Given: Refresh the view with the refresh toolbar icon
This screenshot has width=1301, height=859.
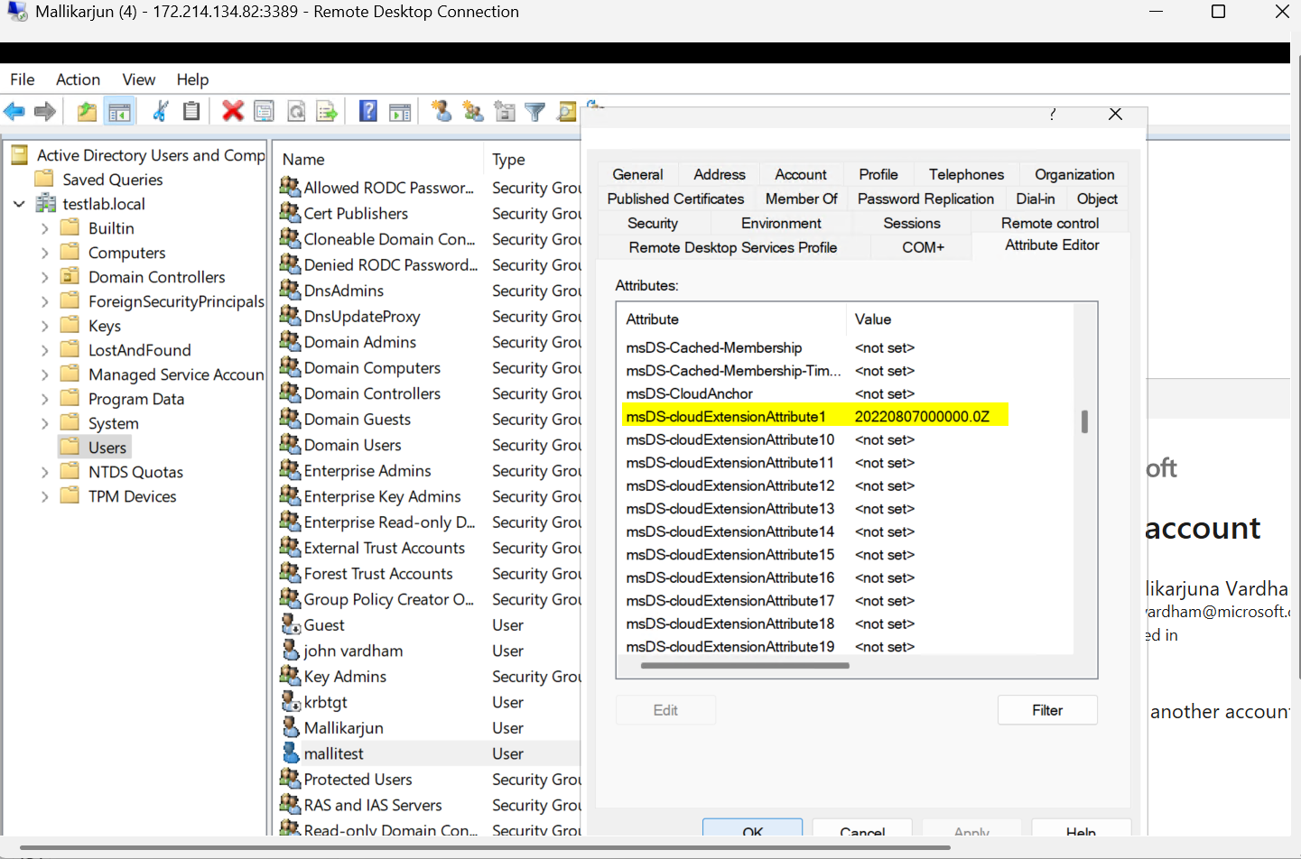Looking at the screenshot, I should [296, 110].
